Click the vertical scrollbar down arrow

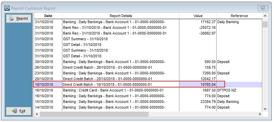click(265, 109)
